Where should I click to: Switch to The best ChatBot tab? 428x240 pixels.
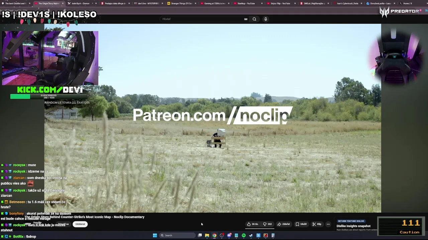tap(16, 3)
